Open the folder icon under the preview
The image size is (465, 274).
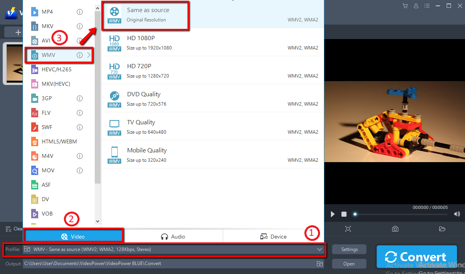[x=442, y=229]
